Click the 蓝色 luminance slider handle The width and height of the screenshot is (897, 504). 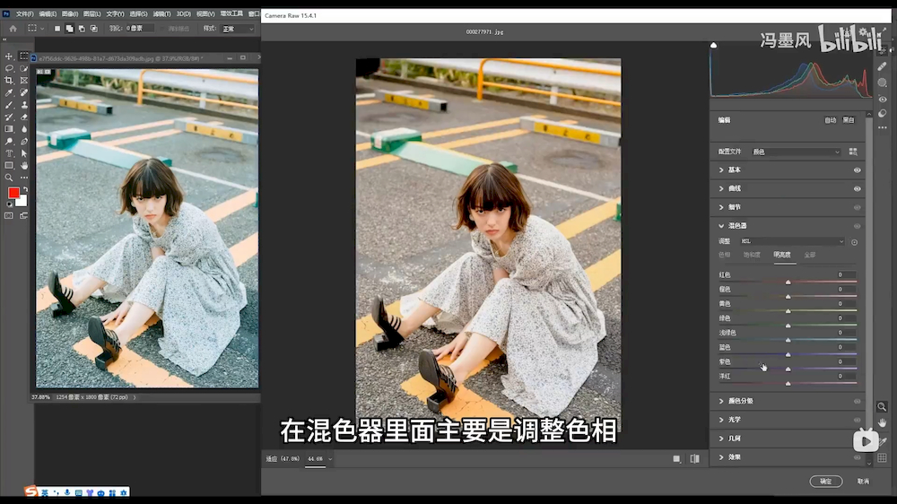pyautogui.click(x=788, y=354)
